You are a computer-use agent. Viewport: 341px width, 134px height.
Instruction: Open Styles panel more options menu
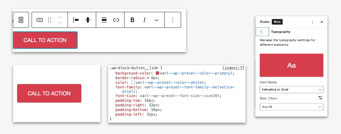click(312, 22)
